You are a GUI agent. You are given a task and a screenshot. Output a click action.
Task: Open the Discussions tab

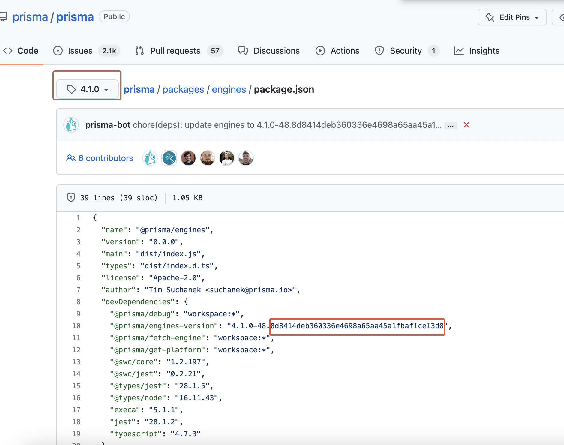pos(269,51)
